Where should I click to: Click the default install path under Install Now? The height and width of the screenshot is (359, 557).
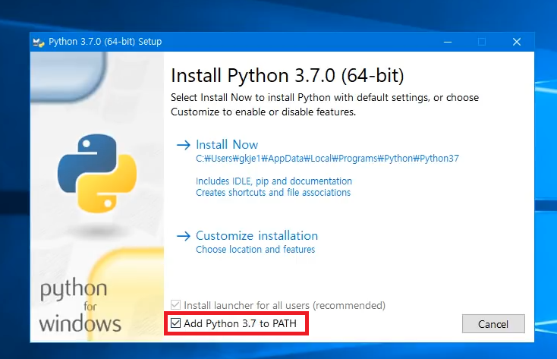tap(327, 159)
